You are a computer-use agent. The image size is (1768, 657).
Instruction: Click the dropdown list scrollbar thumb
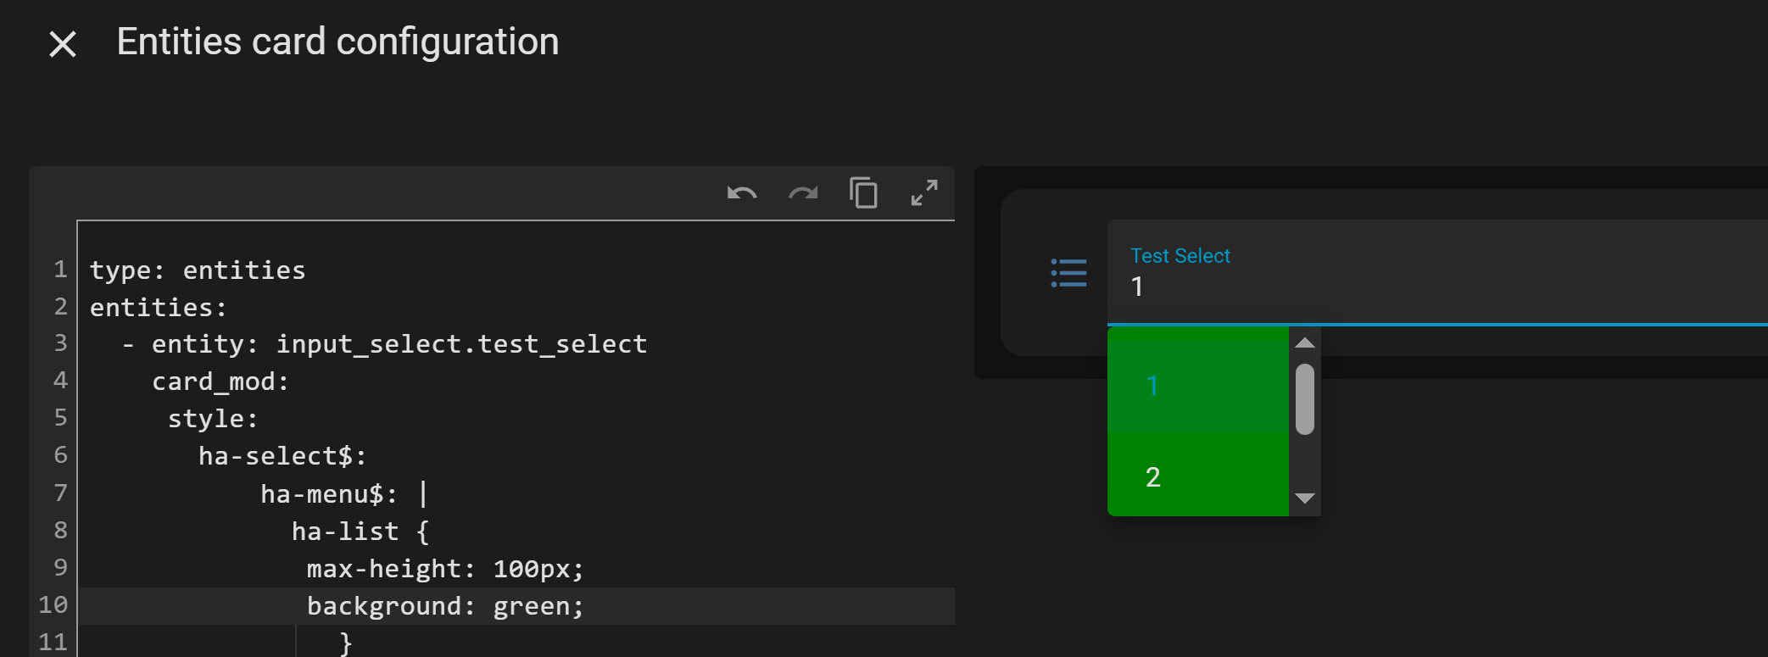(x=1305, y=399)
